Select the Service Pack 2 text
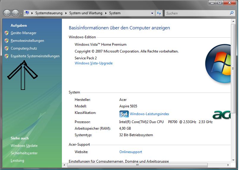This screenshot has height=170, width=250. (86, 58)
